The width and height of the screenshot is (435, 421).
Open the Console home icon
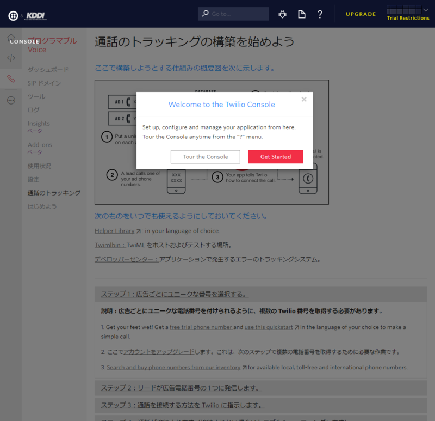(x=11, y=38)
